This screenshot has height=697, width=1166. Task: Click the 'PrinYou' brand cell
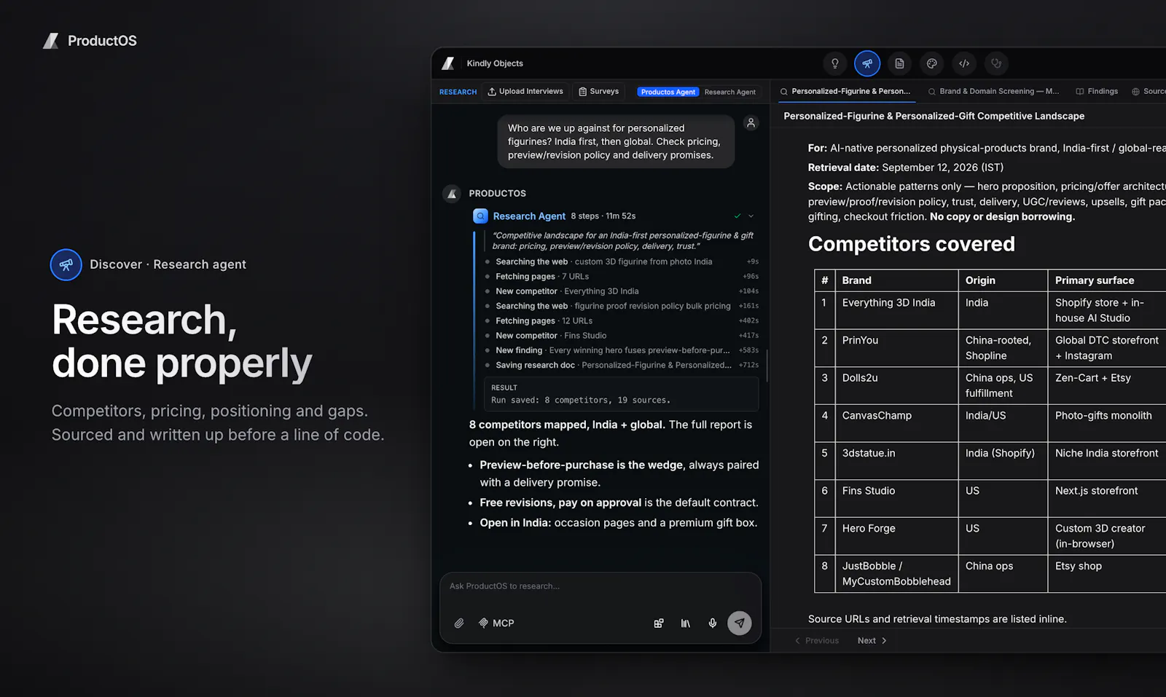click(896, 348)
